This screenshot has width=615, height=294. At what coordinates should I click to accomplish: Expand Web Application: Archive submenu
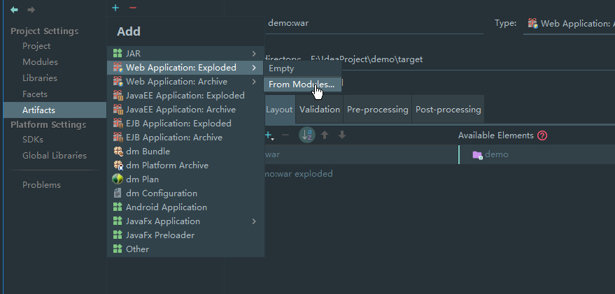[254, 82]
